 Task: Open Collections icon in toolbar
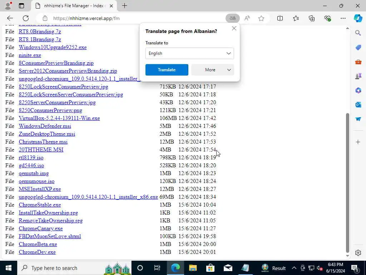[312, 18]
